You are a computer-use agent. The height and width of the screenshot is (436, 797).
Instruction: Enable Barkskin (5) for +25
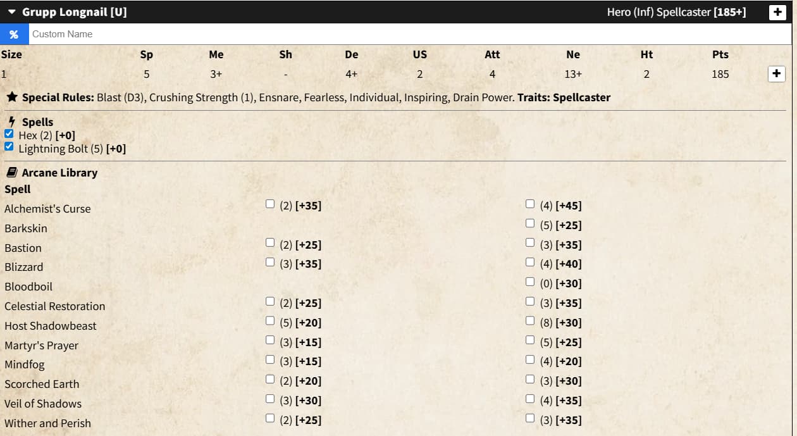tap(530, 224)
